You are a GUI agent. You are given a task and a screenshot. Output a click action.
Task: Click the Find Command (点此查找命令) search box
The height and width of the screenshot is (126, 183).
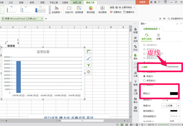click(175, 18)
